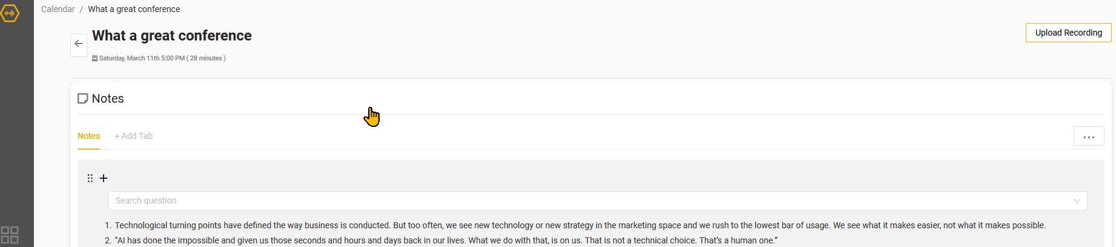
Task: Open the grid apps icon in the sidebar
Action: pyautogui.click(x=10, y=234)
